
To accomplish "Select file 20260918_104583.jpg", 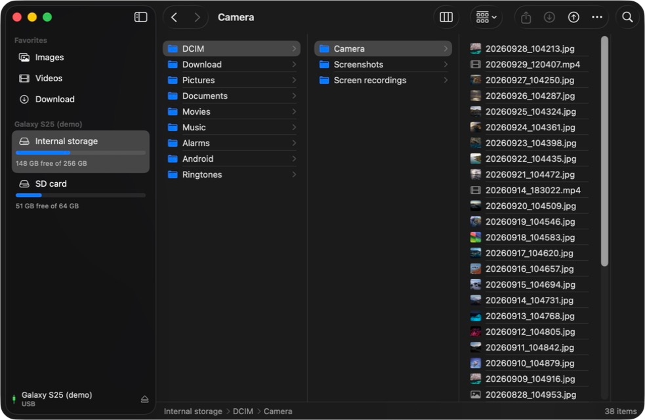I will [529, 238].
